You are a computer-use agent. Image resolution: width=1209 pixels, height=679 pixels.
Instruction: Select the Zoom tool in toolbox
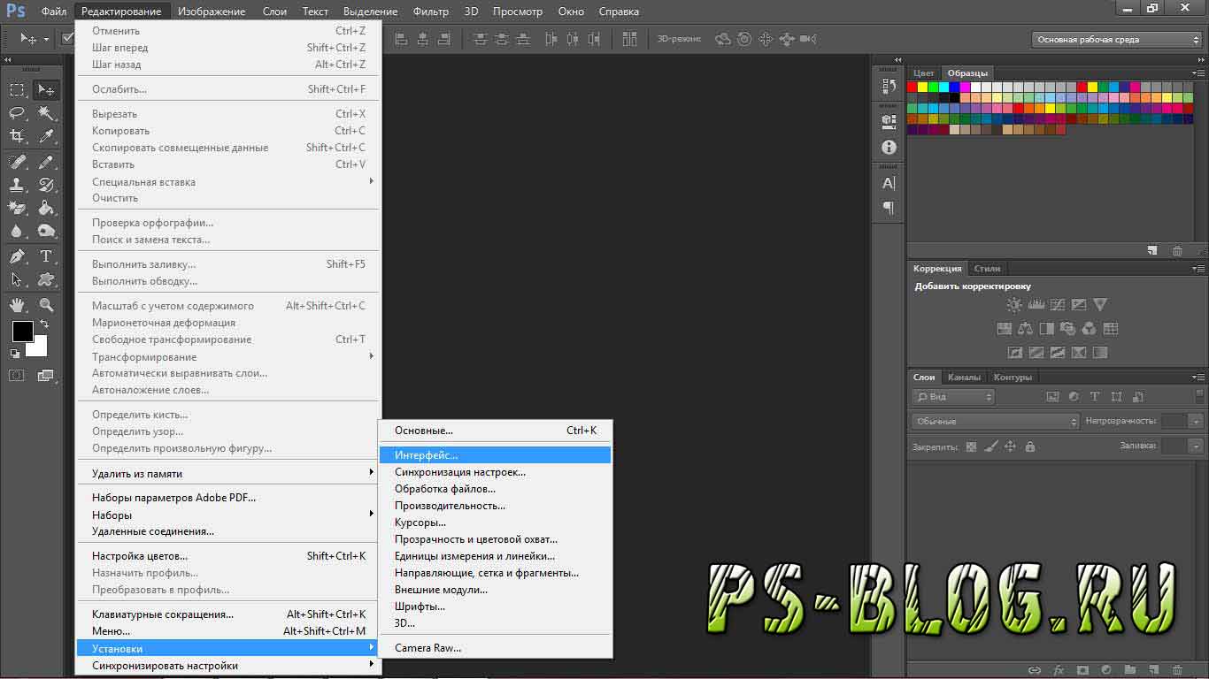point(46,305)
